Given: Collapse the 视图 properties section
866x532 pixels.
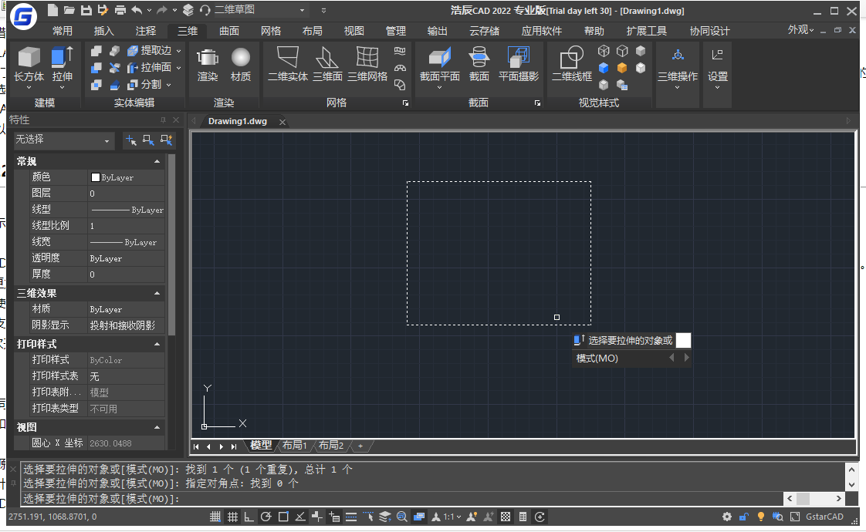Looking at the screenshot, I should coord(157,427).
